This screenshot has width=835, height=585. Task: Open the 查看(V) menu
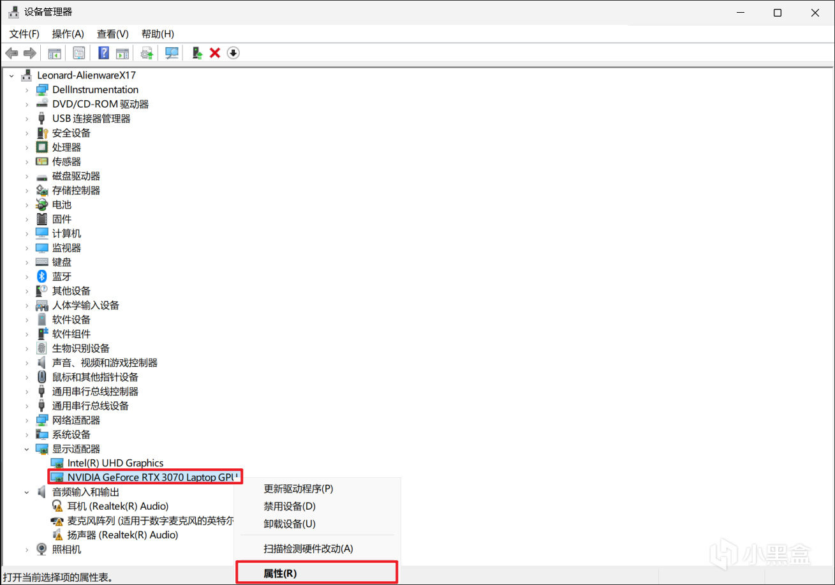[x=113, y=34]
